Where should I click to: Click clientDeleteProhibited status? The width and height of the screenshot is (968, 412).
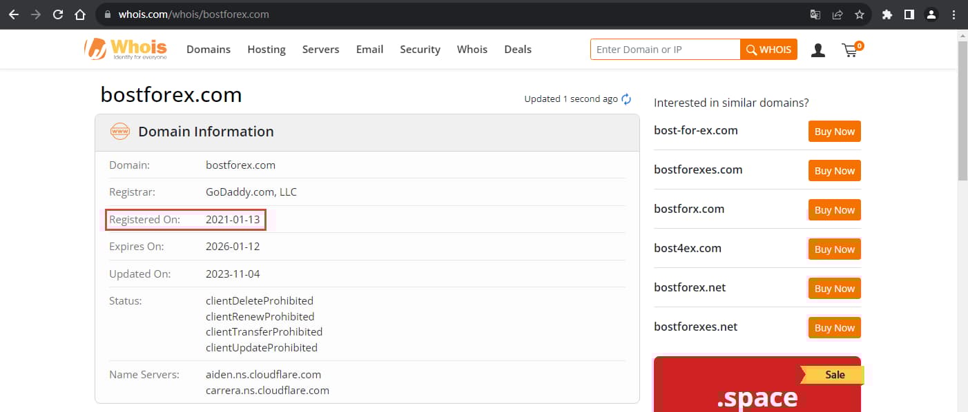pos(260,301)
